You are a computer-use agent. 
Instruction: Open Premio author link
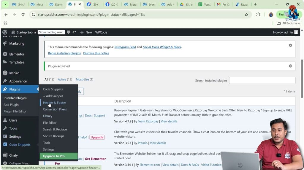[x=143, y=143]
